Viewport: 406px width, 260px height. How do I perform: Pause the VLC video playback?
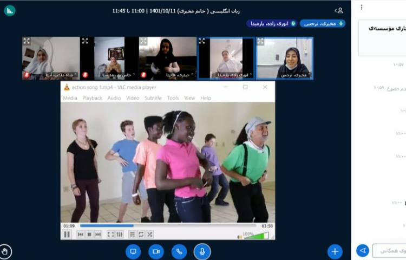pyautogui.click(x=67, y=235)
